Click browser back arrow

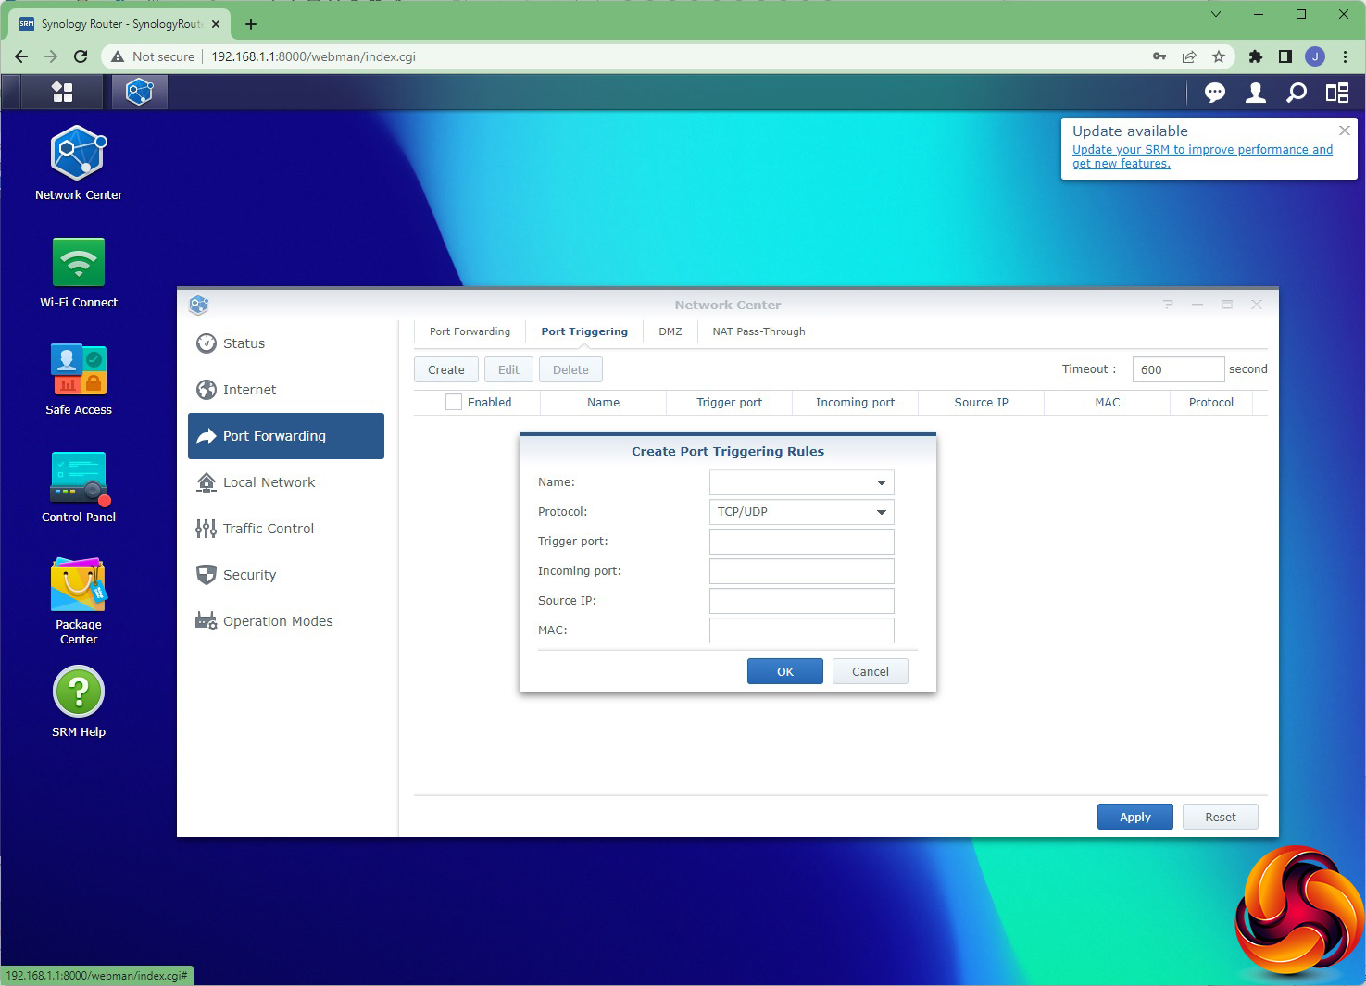coord(21,56)
